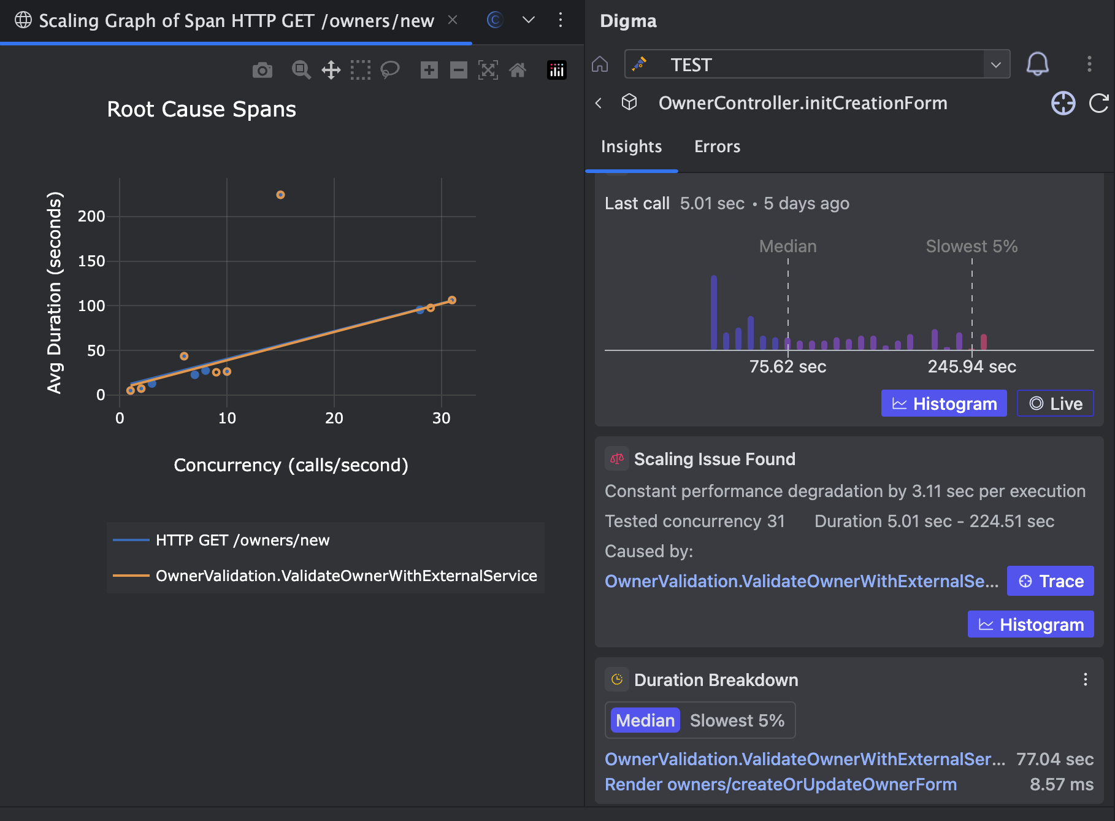Click the tallest histogram bar
This screenshot has width=1115, height=821.
coord(714,313)
